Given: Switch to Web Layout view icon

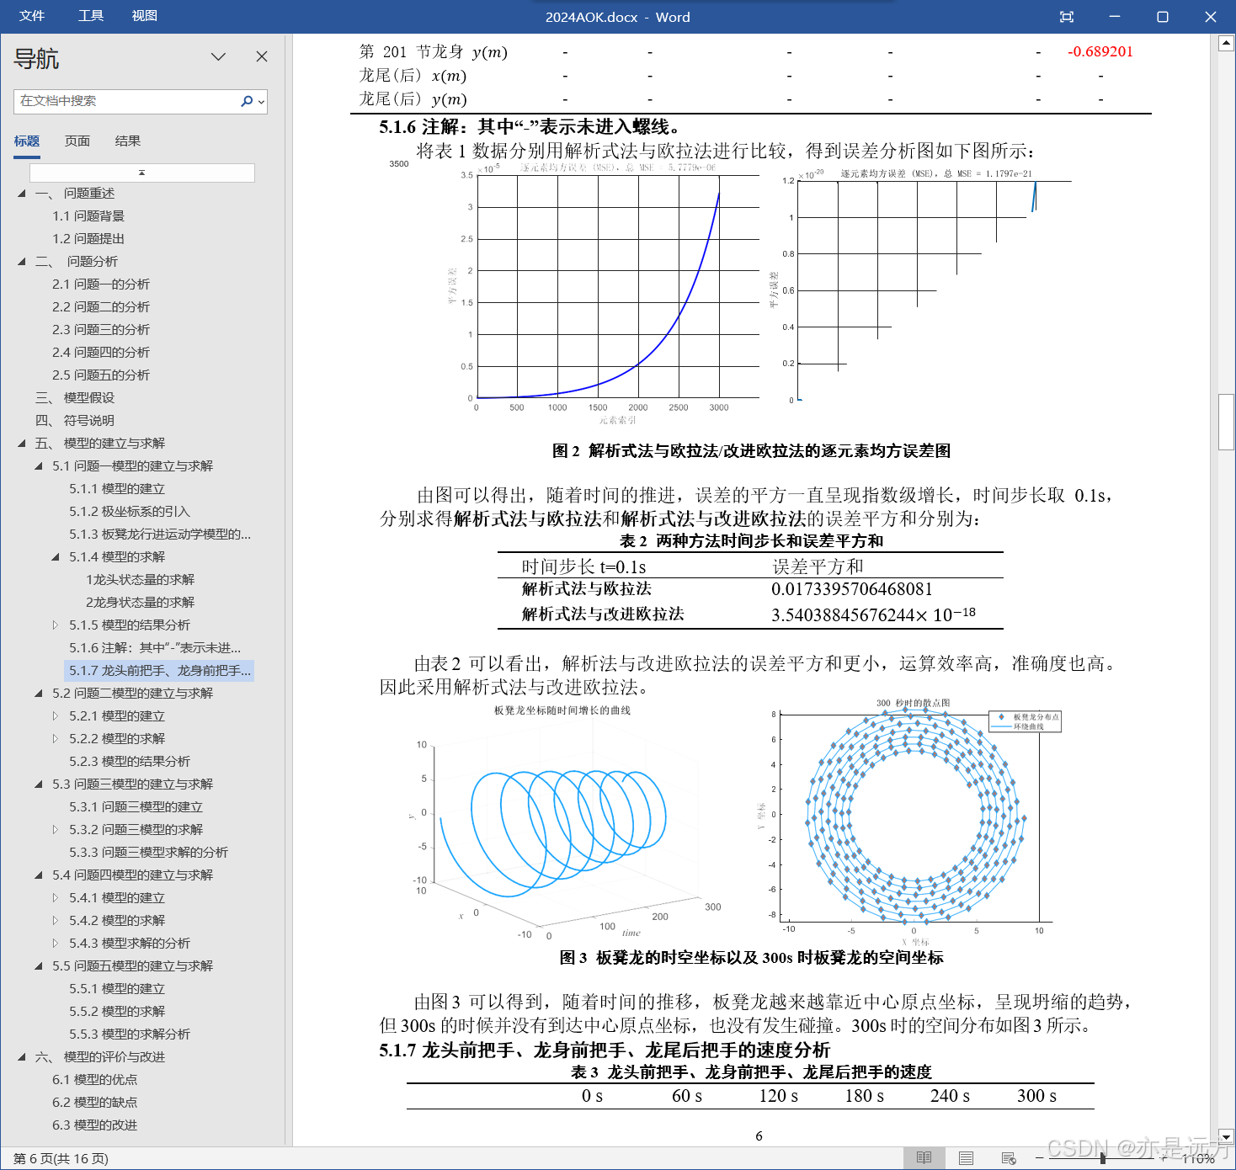Looking at the screenshot, I should pyautogui.click(x=1009, y=1158).
